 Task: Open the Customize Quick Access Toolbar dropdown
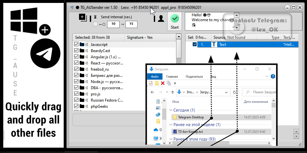tap(175, 84)
